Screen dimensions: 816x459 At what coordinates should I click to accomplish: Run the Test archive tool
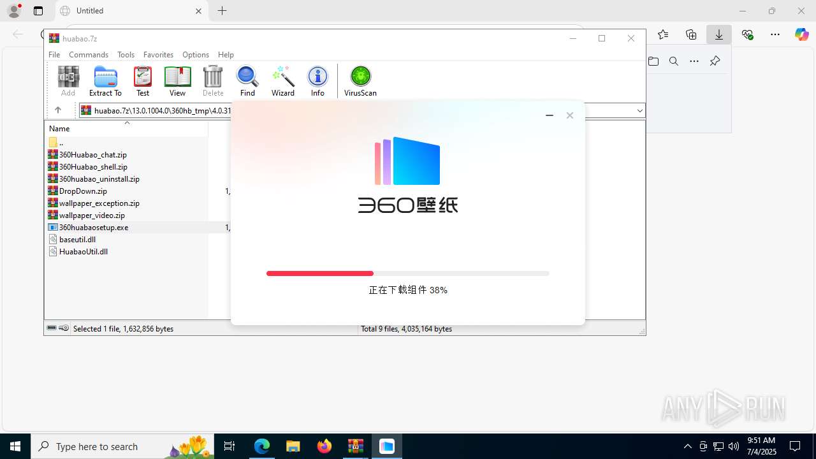click(143, 81)
